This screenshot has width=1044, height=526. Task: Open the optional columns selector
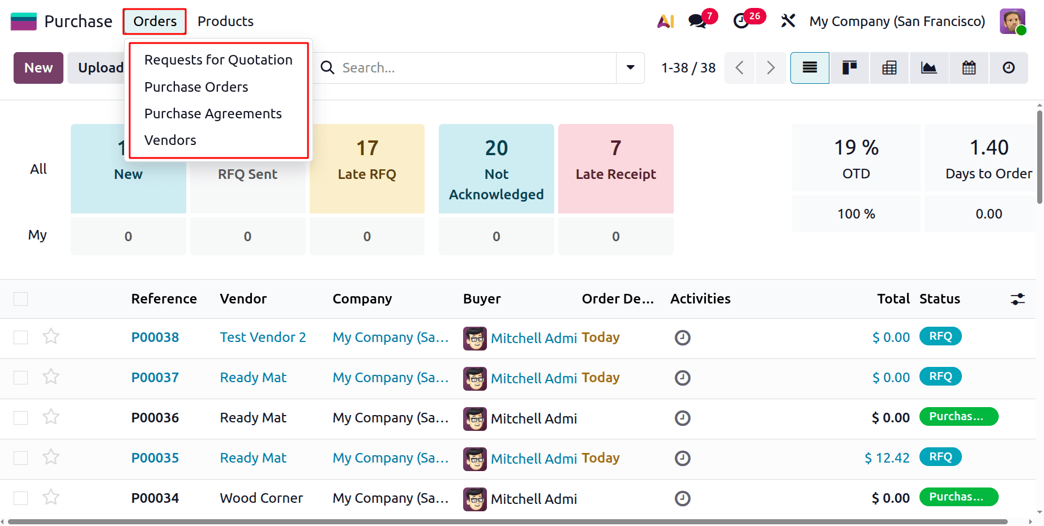(1017, 298)
